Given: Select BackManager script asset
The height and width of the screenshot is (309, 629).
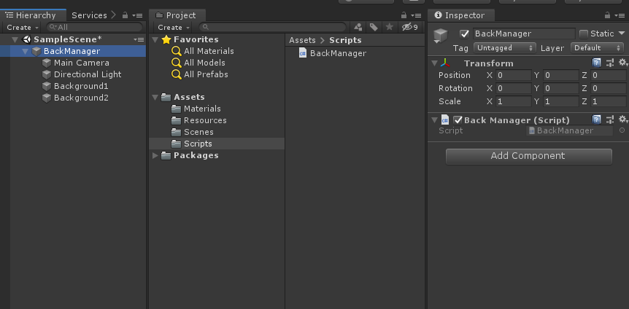Looking at the screenshot, I should click(338, 53).
